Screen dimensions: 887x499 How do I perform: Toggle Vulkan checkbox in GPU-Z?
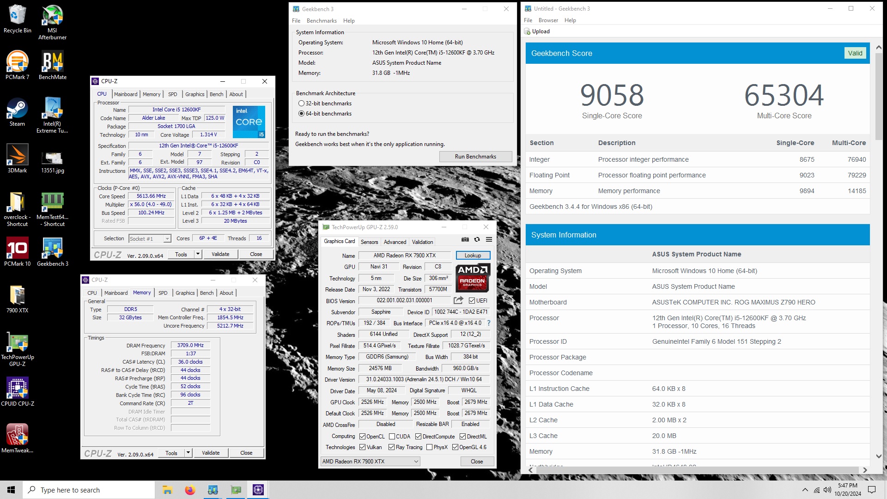362,447
